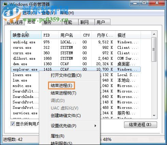Click 进程数: 42 in status bar

(13, 140)
